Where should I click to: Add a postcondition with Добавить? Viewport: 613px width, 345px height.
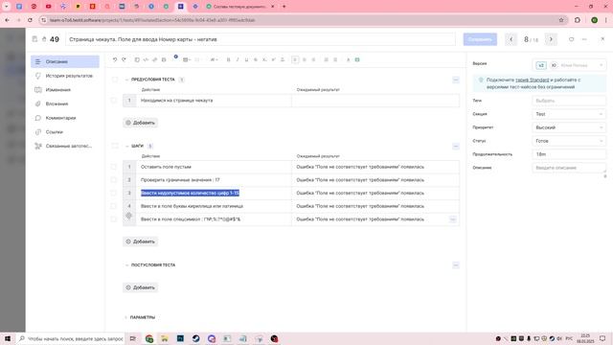point(141,287)
